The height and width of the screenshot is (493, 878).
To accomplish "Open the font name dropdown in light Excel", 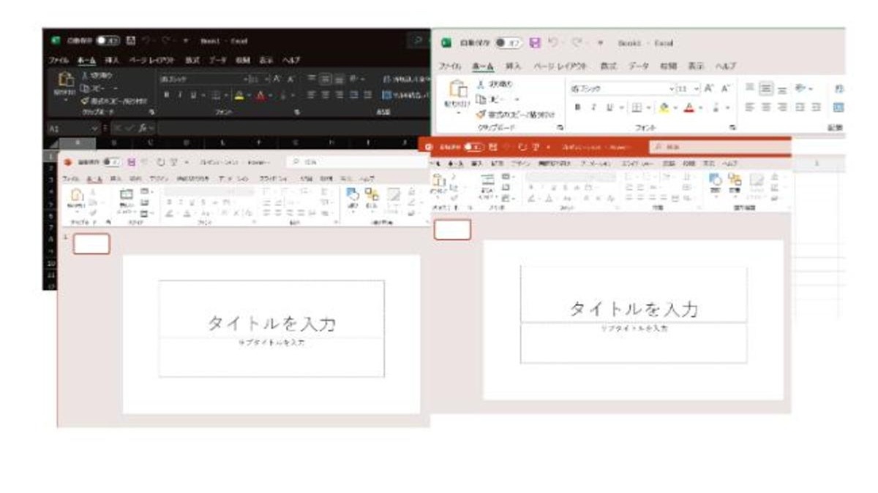I will [672, 88].
